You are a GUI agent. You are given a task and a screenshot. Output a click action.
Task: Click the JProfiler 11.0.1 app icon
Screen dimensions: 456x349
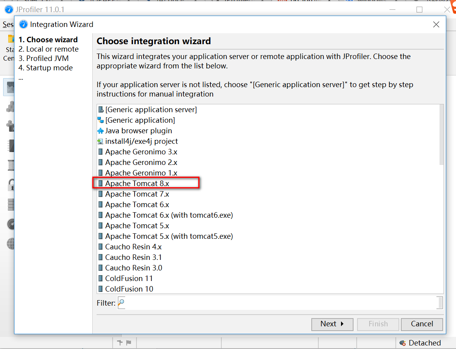(9, 9)
